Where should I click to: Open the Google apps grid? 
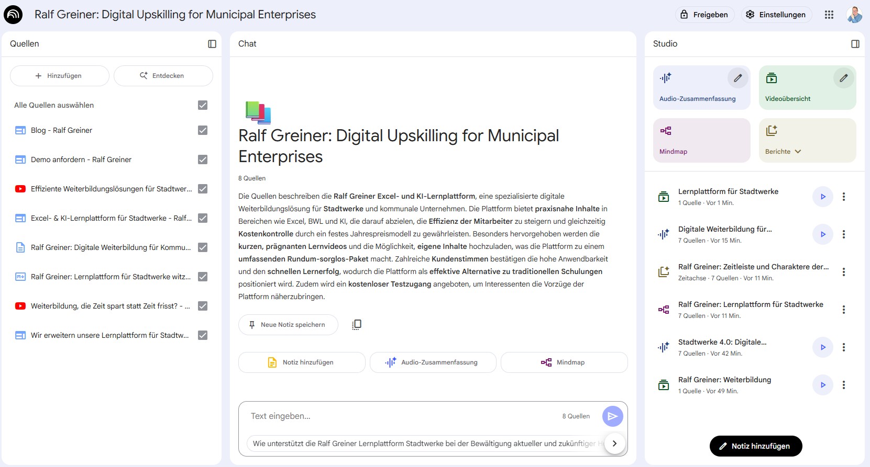pos(829,15)
